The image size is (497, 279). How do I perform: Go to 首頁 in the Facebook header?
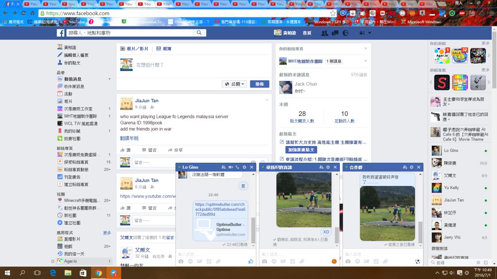coord(307,33)
